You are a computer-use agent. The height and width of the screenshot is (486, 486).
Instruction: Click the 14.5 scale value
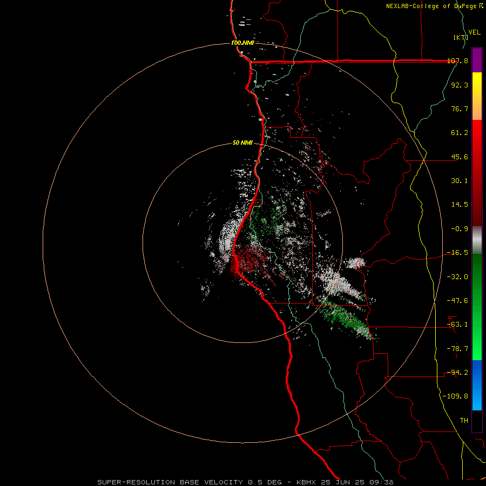(460, 205)
